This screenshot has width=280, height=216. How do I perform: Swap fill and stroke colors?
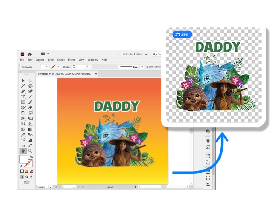pyautogui.click(x=31, y=157)
